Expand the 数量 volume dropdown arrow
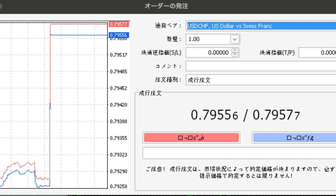 [x=235, y=39]
